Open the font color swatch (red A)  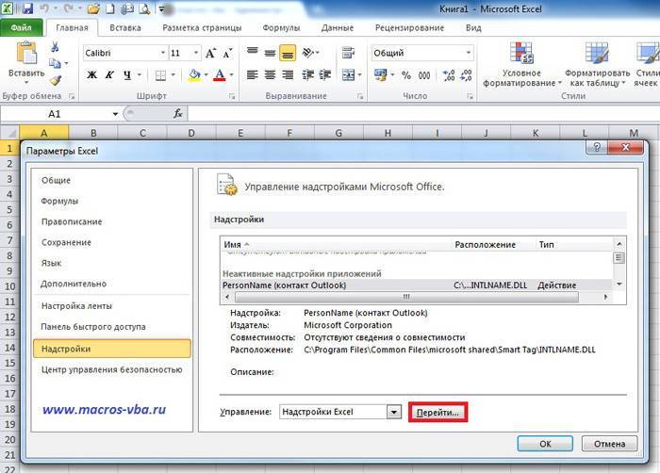pyautogui.click(x=219, y=74)
